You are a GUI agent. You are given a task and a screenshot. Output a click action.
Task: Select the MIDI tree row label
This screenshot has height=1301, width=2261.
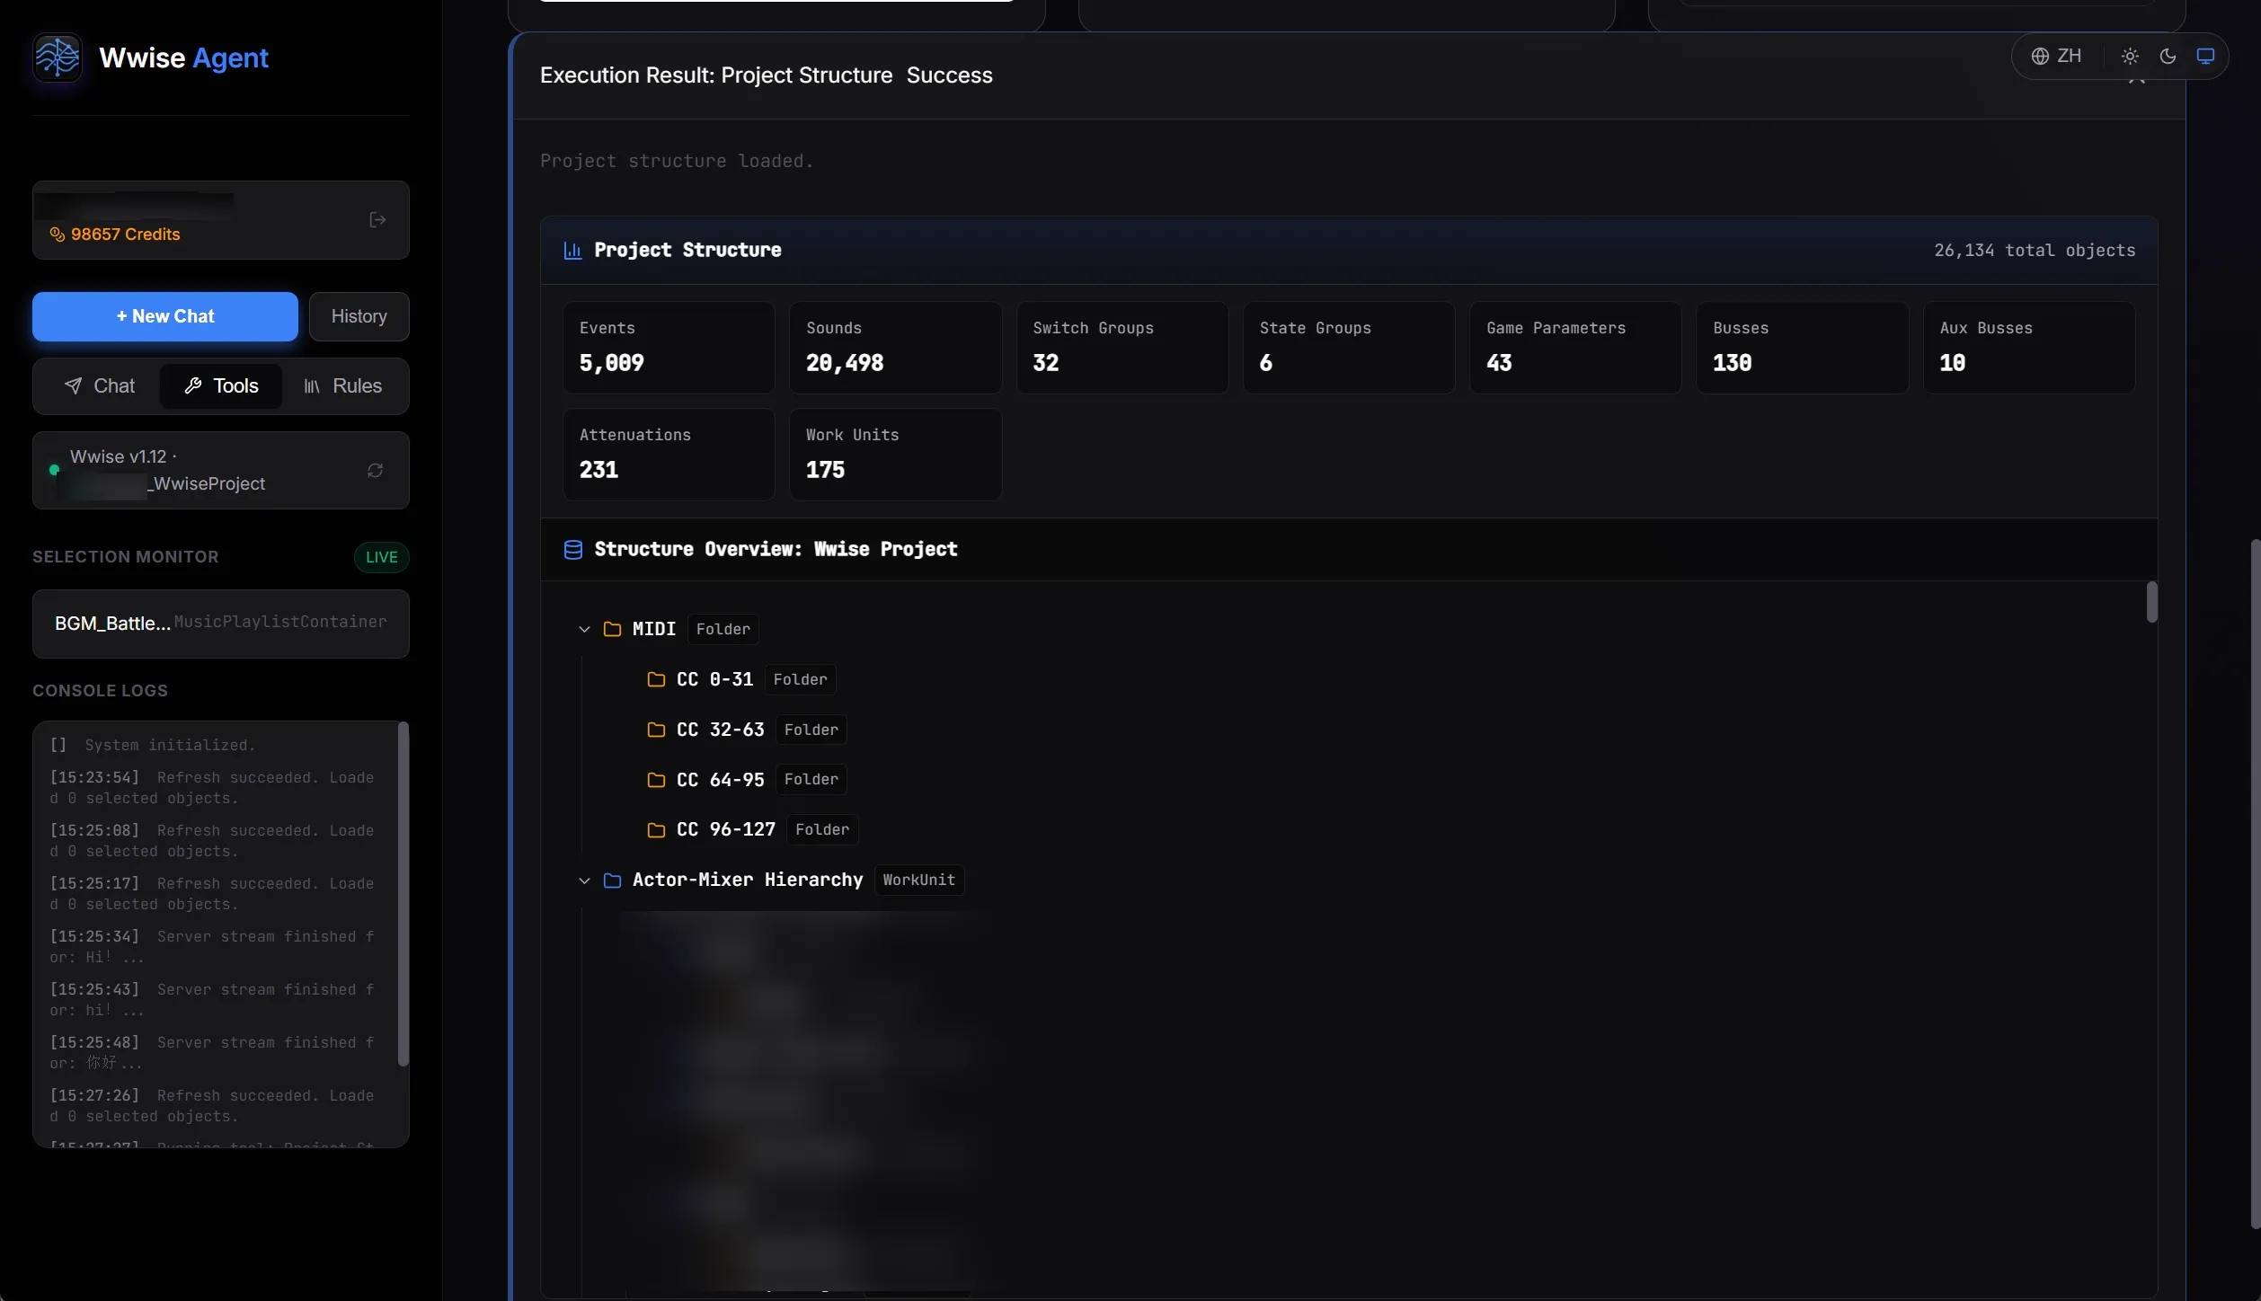tap(653, 629)
